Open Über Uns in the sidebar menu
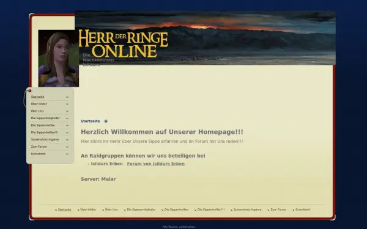 pyautogui.click(x=37, y=111)
